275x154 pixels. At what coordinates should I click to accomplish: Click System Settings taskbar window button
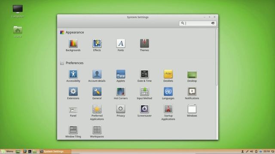55,151
